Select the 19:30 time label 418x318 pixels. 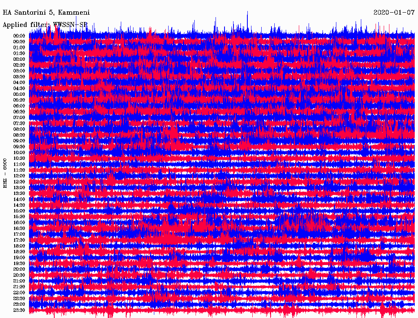(19, 263)
